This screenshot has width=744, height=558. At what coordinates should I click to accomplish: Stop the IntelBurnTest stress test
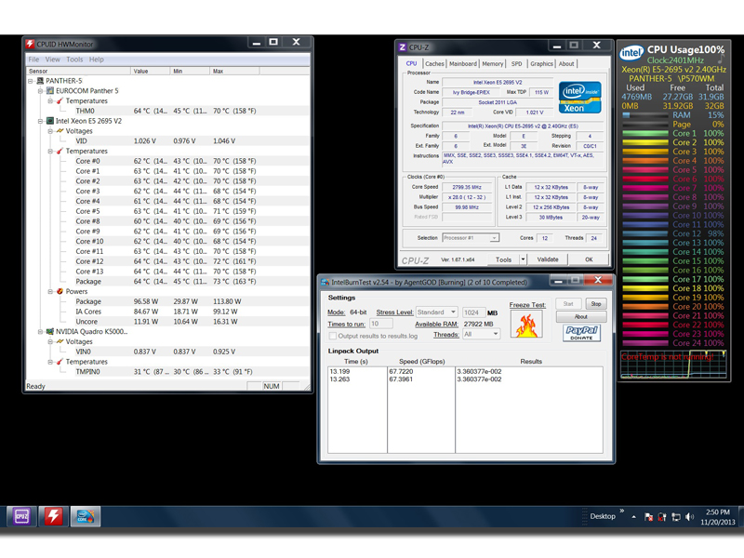point(595,304)
